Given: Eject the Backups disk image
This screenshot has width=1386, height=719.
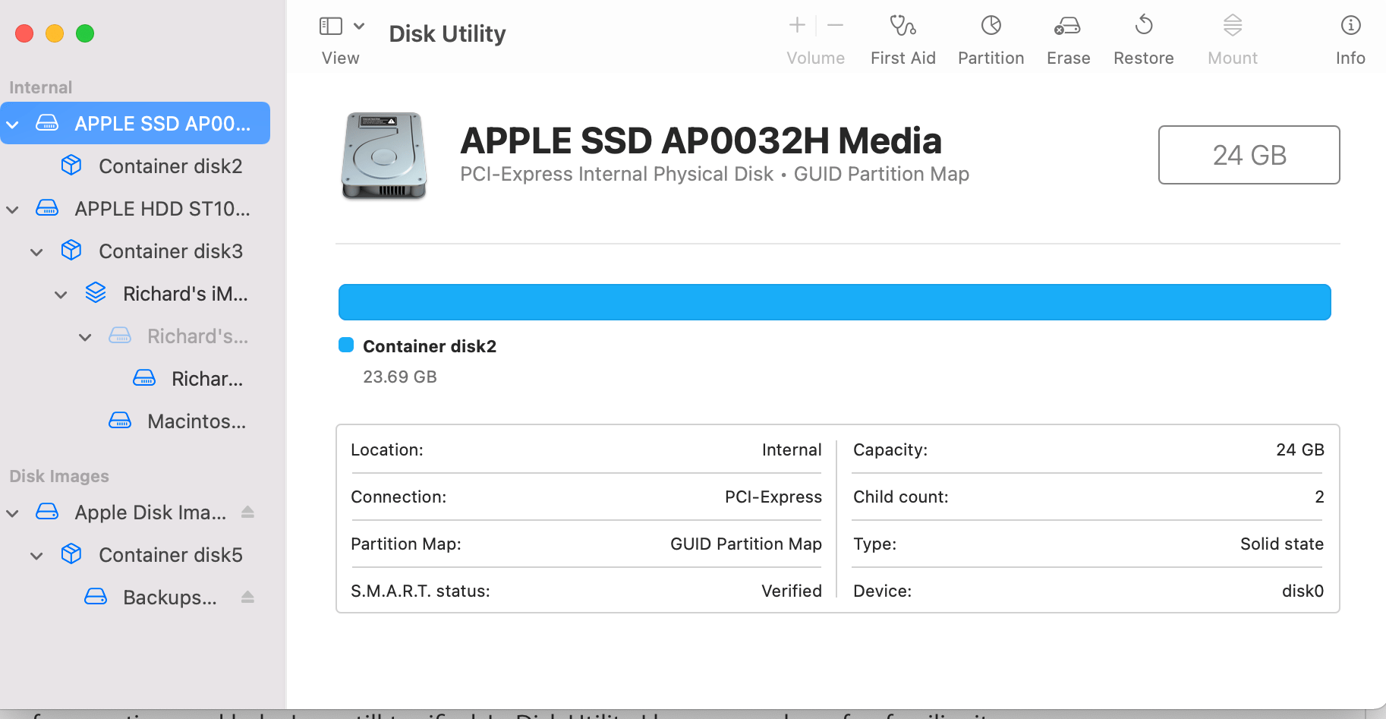Looking at the screenshot, I should tap(247, 597).
